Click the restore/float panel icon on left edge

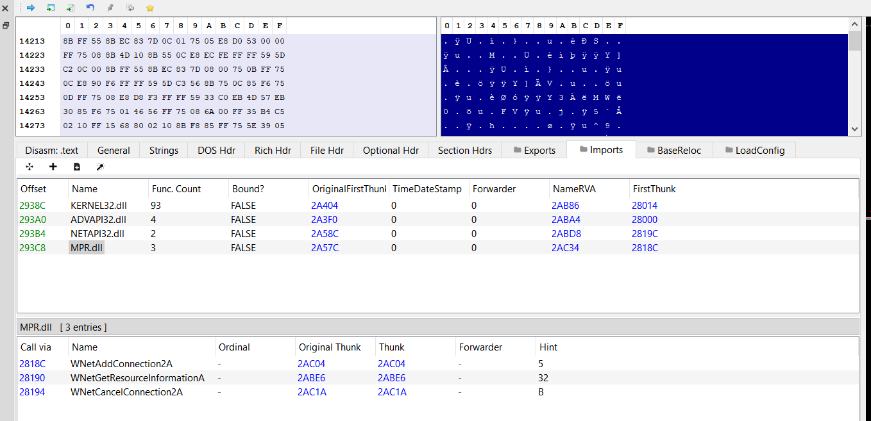tap(6, 26)
